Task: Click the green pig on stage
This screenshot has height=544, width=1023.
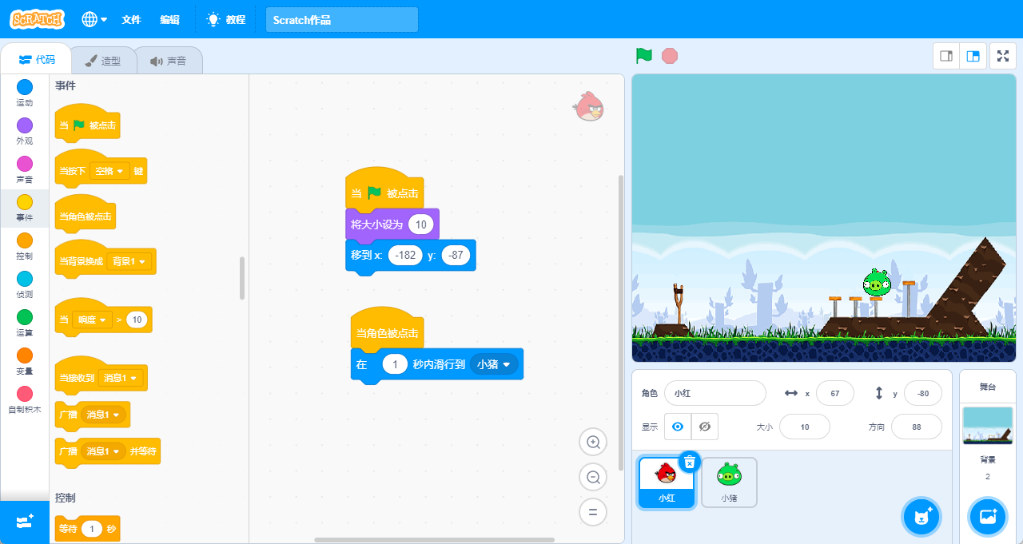Action: tap(876, 283)
